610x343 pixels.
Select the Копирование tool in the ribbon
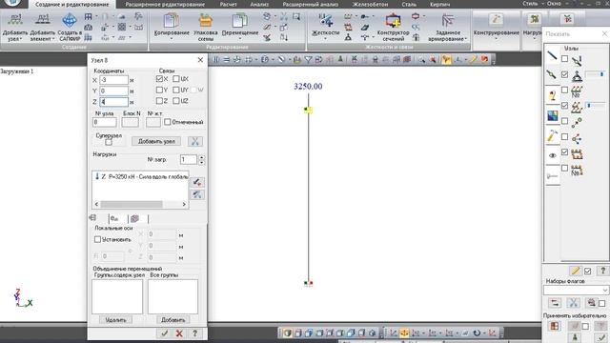point(172,21)
